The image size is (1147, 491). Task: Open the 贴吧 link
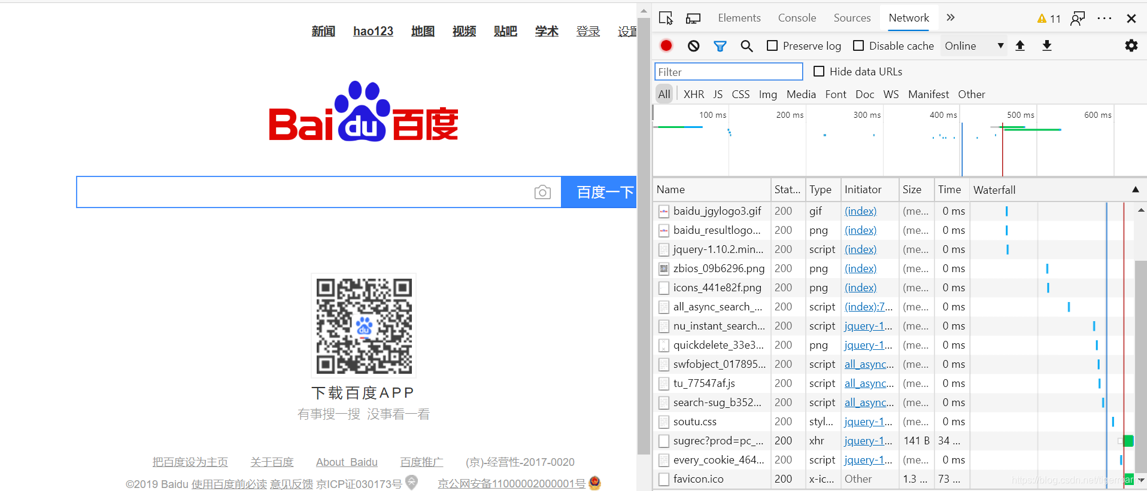click(x=505, y=31)
